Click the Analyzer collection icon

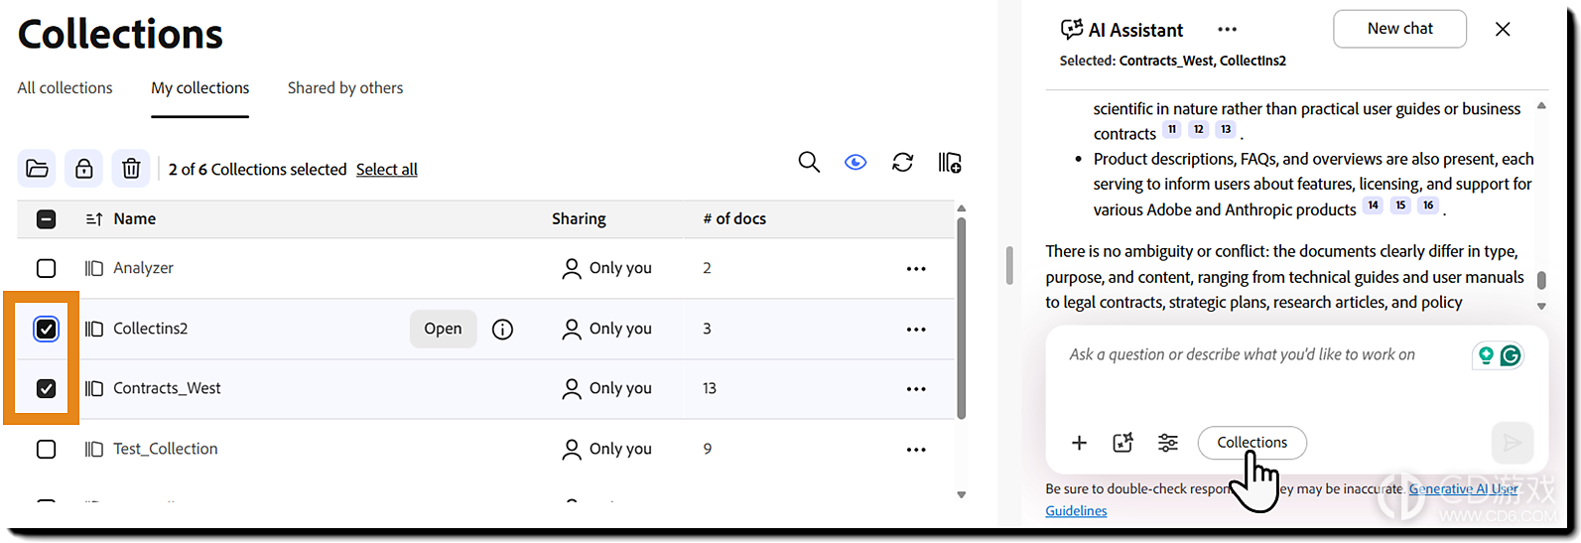point(94,268)
